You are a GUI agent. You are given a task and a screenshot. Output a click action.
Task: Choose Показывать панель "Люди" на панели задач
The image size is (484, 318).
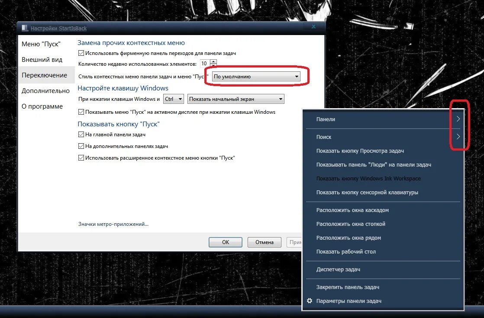pos(383,165)
